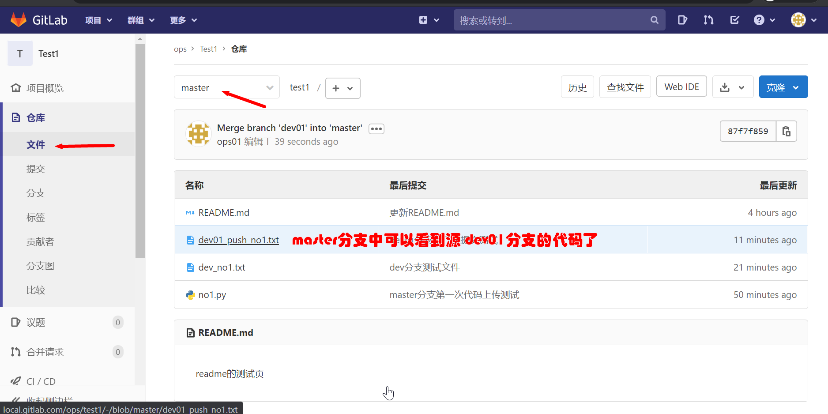Open no1.py file
Screen dimensions: 828x414
tap(212, 295)
